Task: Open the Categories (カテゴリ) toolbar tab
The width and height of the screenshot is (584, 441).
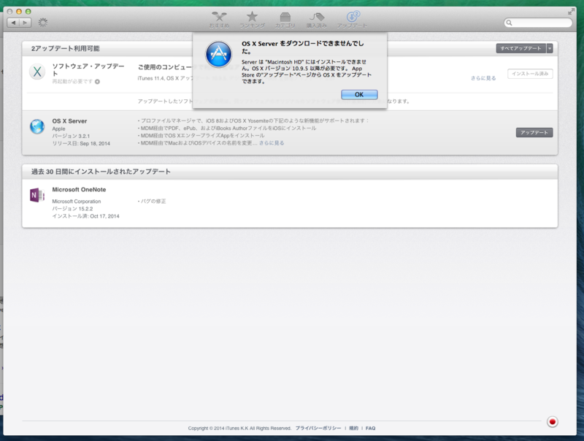Action: point(285,20)
